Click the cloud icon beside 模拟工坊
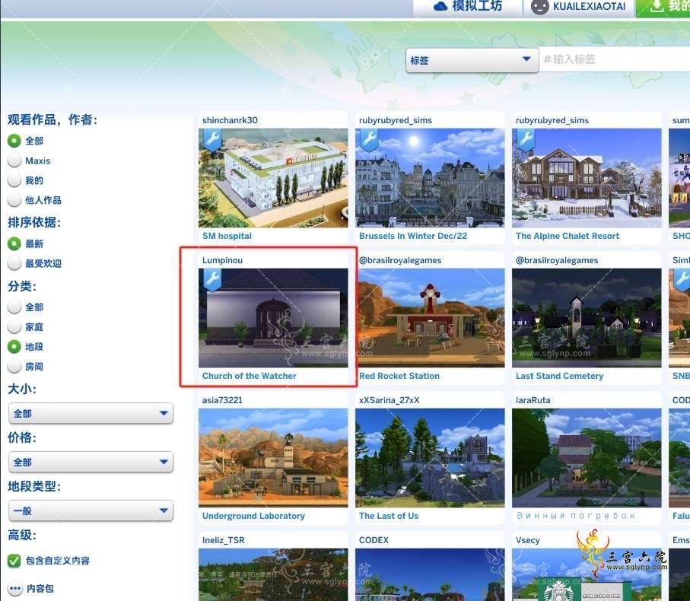690x601 pixels. (x=440, y=6)
